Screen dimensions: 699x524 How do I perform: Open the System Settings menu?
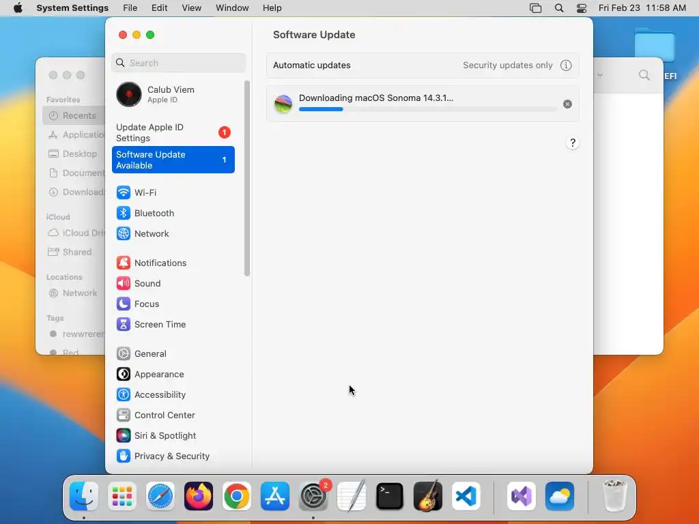tap(72, 8)
